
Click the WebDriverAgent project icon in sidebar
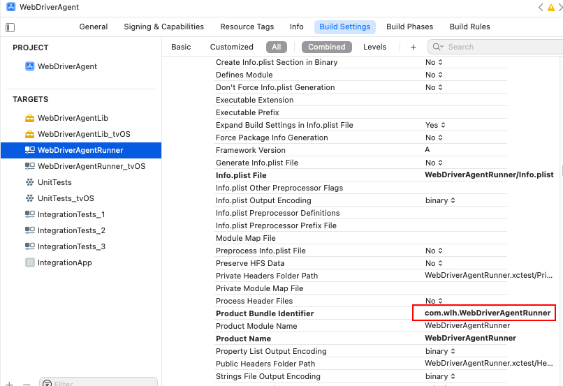tap(29, 66)
